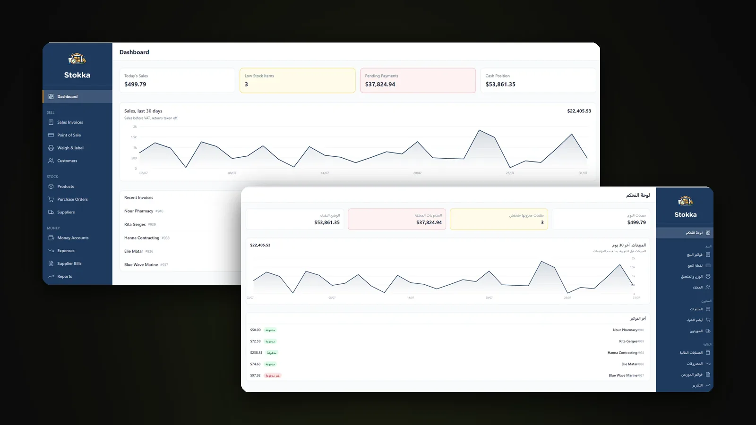Open Hanna Contracting #938 invoice
This screenshot has width=756, height=425.
(x=146, y=238)
